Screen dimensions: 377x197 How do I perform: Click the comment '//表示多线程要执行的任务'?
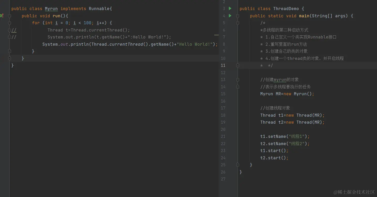coord(286,87)
